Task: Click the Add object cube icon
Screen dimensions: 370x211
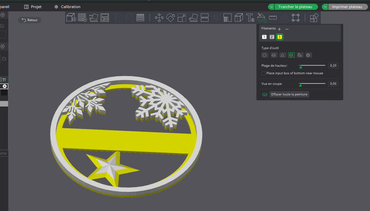Action: tap(71, 18)
